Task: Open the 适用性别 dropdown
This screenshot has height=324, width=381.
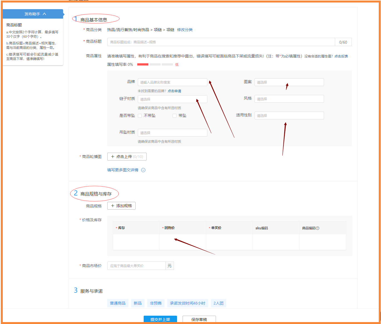Action: tap(289, 115)
